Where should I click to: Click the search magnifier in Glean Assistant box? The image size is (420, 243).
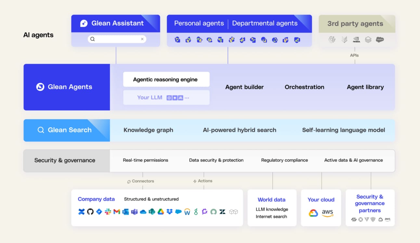click(x=93, y=39)
